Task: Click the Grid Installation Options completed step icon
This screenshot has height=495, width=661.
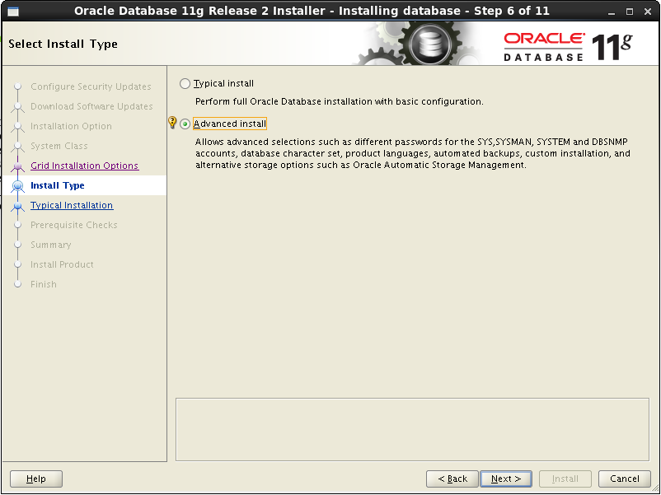Action: pos(18,166)
